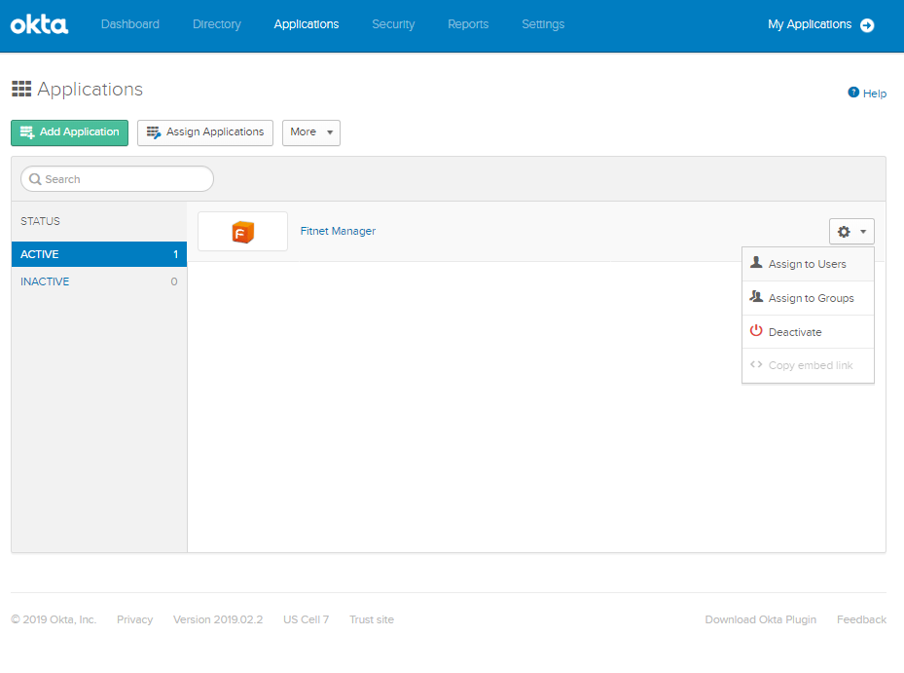Screen dimensions: 904x673
Task: Open the Fitnet Manager link
Action: 338,231
